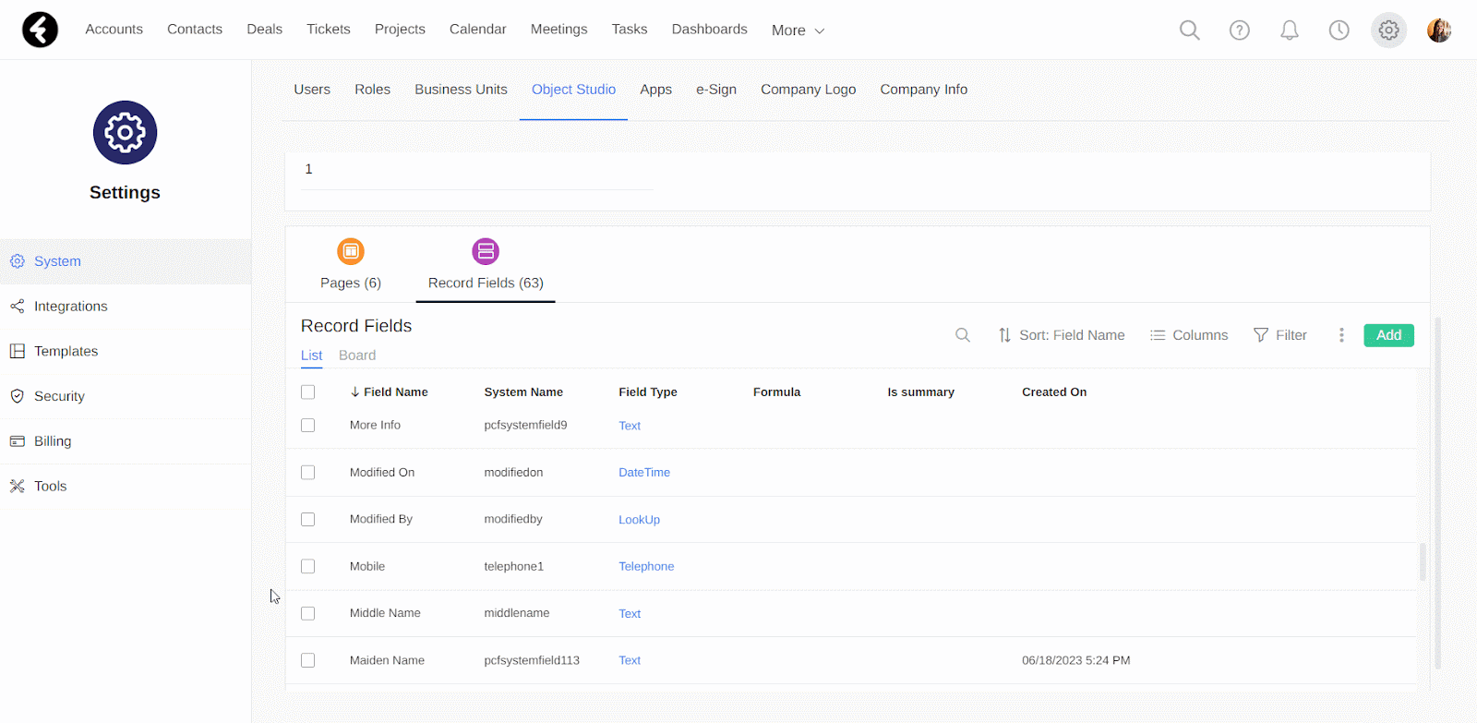This screenshot has width=1477, height=723.
Task: Switch to the Business Units tab
Action: 461,90
